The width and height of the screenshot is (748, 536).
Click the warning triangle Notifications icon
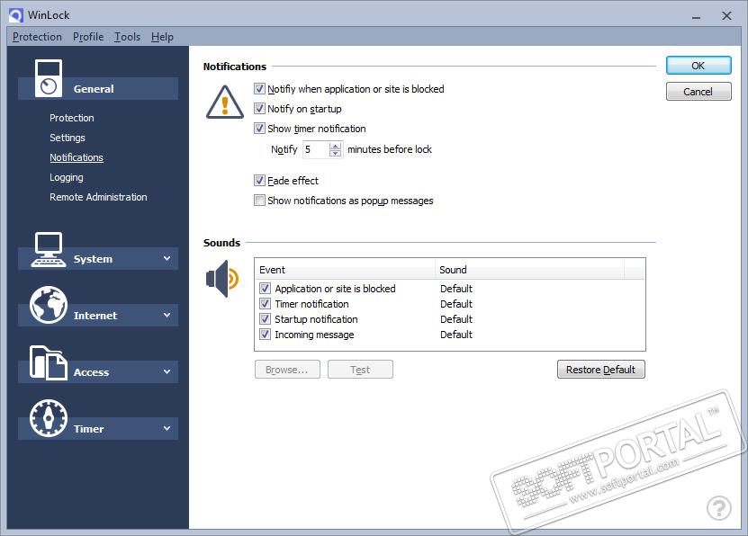225,102
